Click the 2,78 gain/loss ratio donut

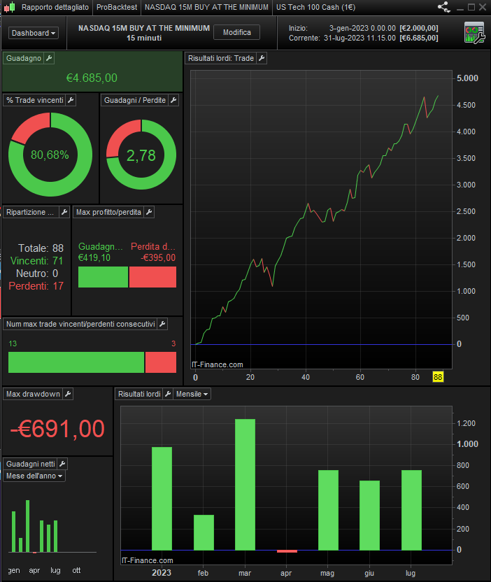click(x=141, y=155)
